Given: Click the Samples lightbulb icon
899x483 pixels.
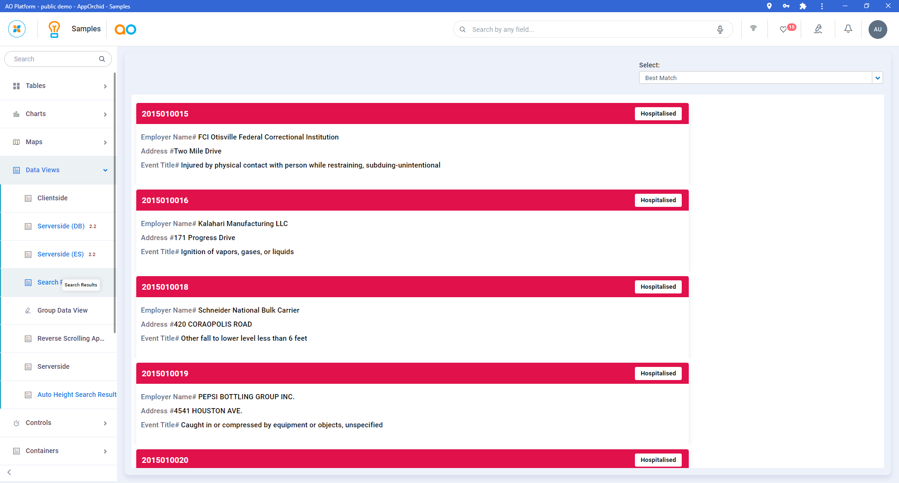Looking at the screenshot, I should [54, 29].
